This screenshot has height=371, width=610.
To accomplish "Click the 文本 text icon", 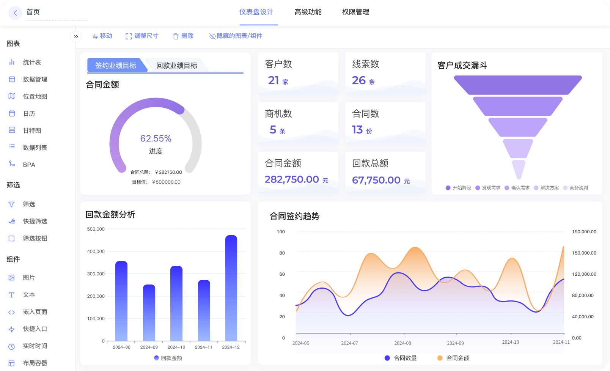I will point(12,295).
